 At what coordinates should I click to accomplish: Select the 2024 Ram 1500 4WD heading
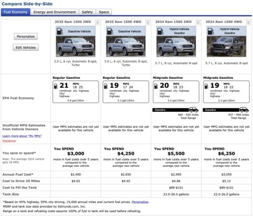coord(224,22)
